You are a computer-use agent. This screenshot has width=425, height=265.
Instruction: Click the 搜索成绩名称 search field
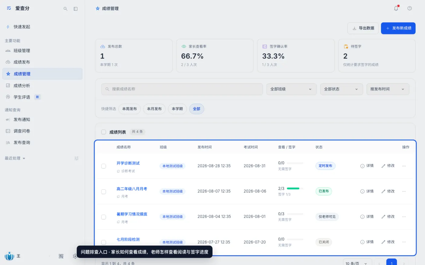click(x=182, y=89)
